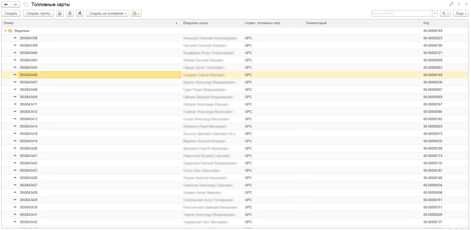Clear search field with the x button
This screenshot has height=230, width=471.
435,13
